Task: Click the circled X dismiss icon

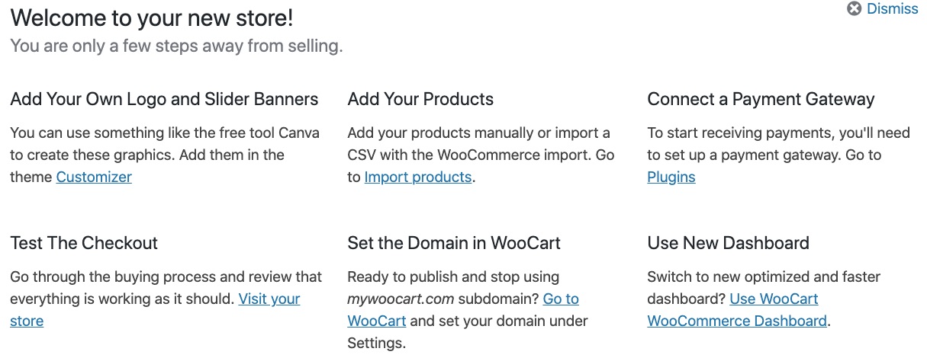Action: pos(855,9)
